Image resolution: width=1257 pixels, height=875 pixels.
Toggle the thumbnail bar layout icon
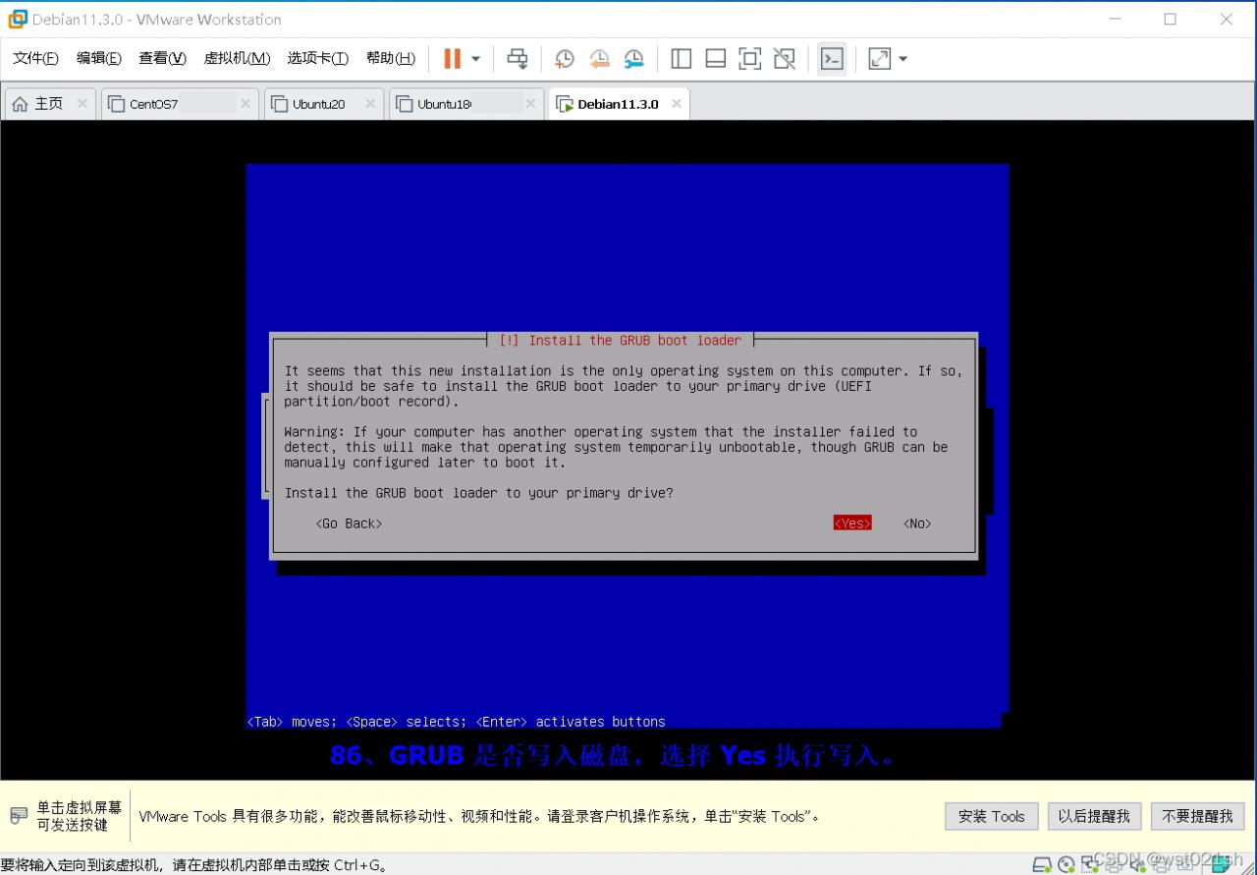tap(716, 59)
